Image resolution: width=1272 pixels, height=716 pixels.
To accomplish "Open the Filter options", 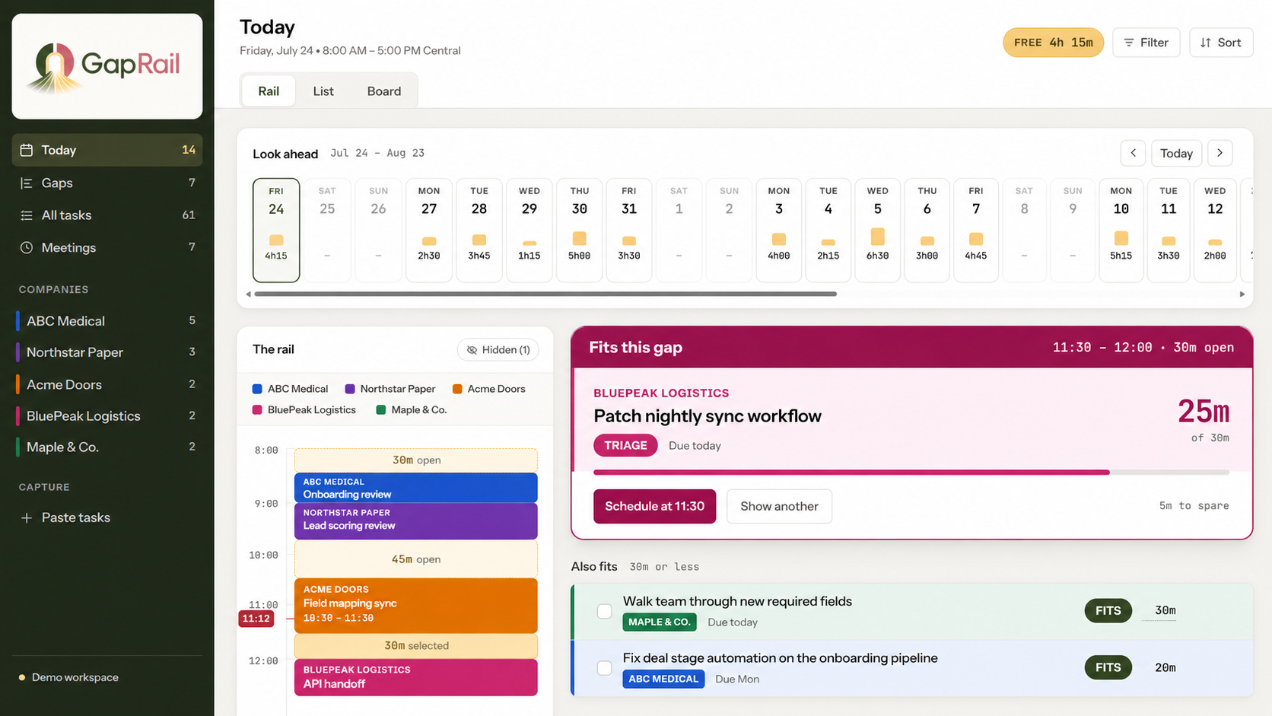I will pos(1146,43).
